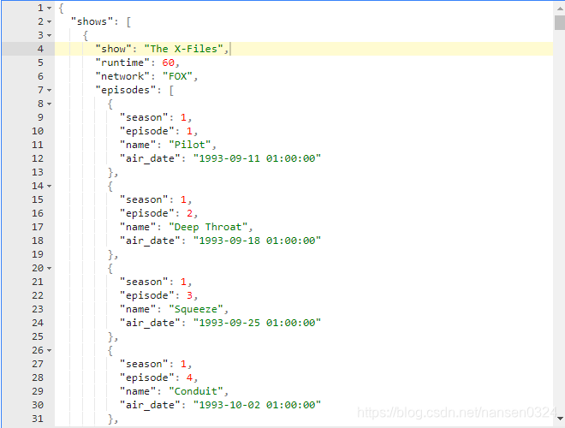The height and width of the screenshot is (428, 565).
Task: Click the air date 1993-10-02 01:00:00
Action: coord(257,405)
